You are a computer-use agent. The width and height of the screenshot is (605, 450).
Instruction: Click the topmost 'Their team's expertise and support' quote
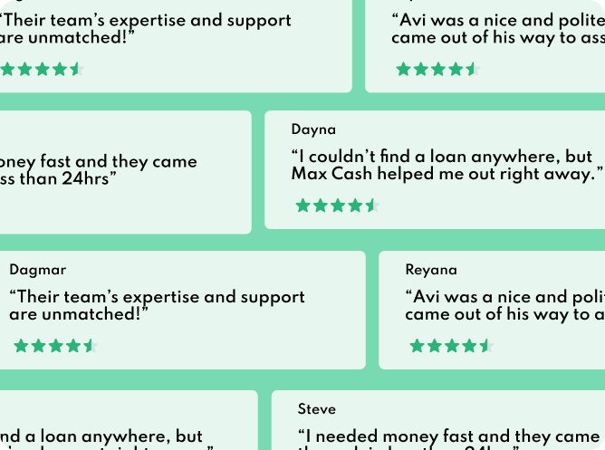(x=145, y=28)
